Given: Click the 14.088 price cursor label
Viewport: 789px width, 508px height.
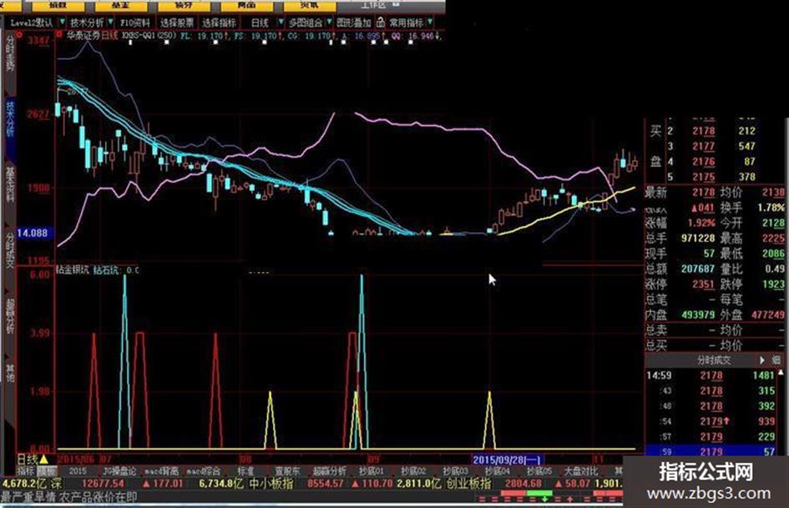Looking at the screenshot, I should 33,234.
